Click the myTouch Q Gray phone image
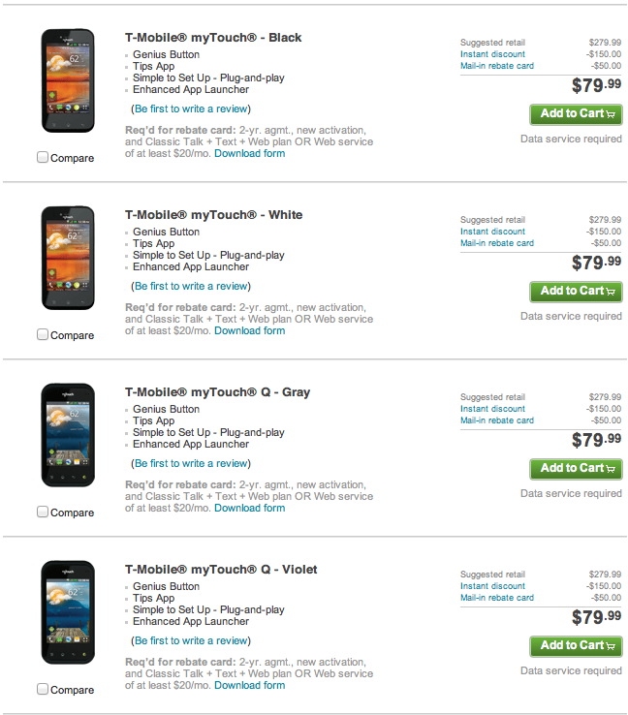The image size is (628, 715). (x=68, y=436)
